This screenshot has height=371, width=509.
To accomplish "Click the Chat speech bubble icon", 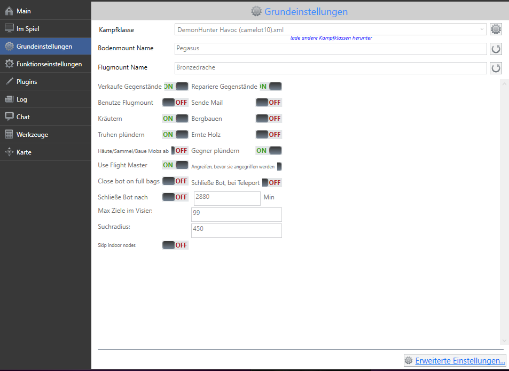I will pyautogui.click(x=9, y=117).
